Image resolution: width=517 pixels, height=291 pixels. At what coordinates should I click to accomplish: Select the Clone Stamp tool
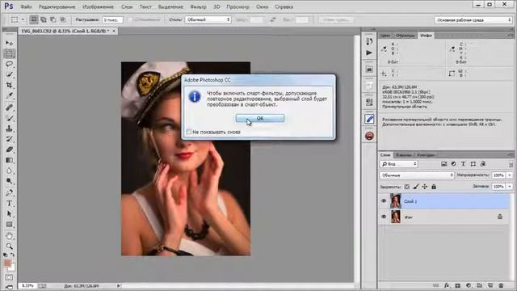pos(9,129)
